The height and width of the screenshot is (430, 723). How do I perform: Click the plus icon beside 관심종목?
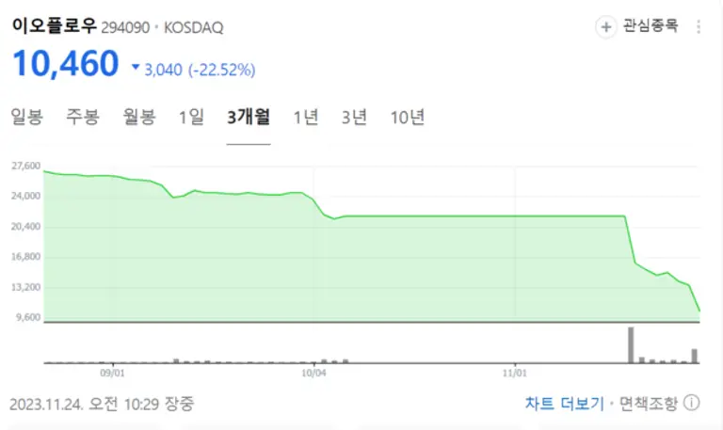(606, 26)
